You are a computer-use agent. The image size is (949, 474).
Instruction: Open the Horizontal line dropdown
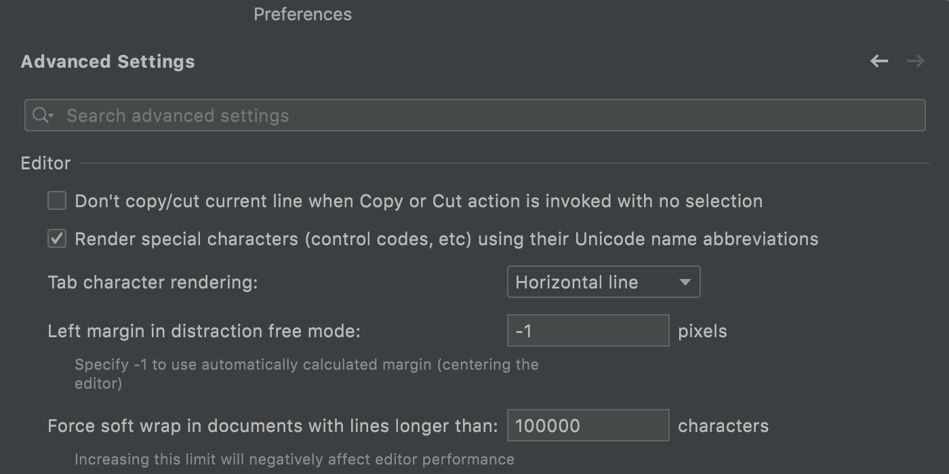[603, 282]
